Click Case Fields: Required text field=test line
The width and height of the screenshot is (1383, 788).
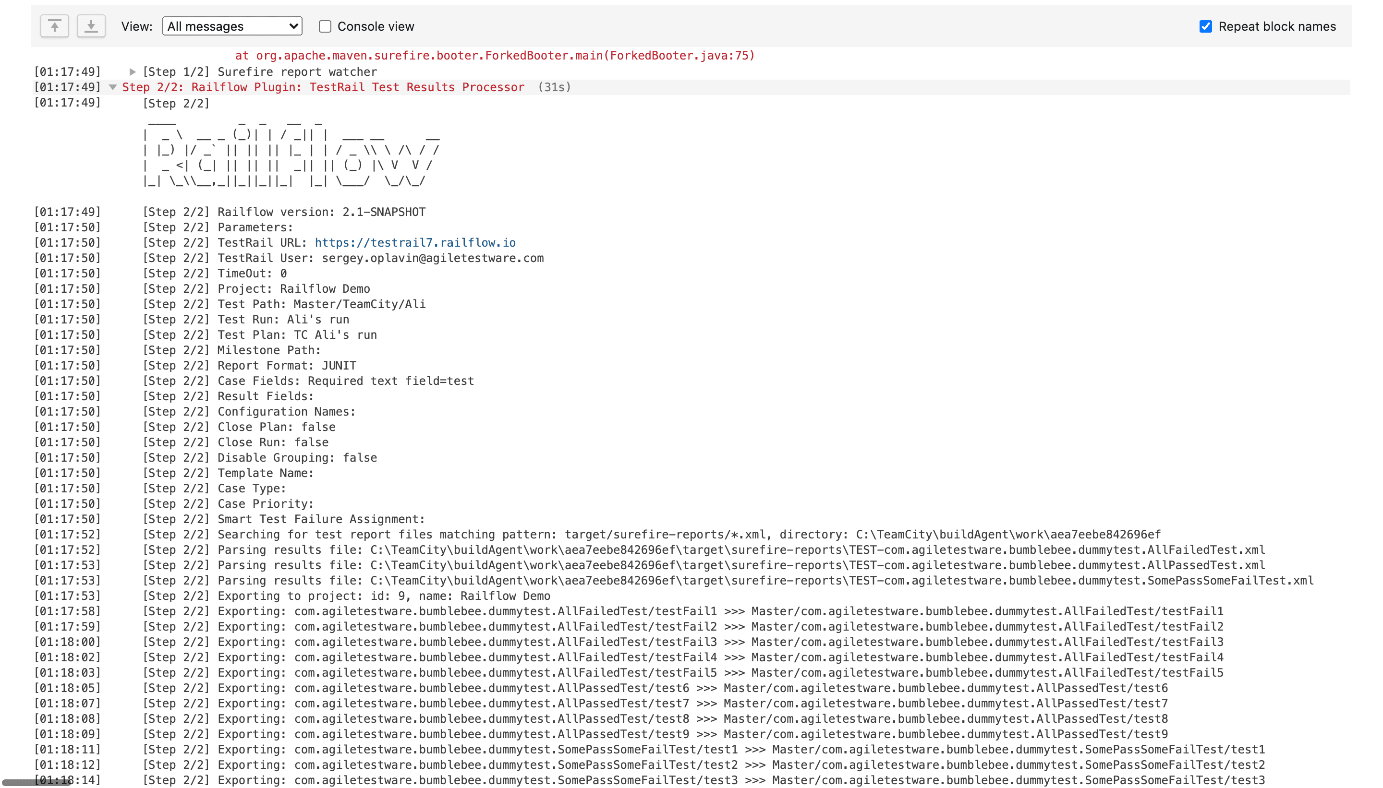345,381
